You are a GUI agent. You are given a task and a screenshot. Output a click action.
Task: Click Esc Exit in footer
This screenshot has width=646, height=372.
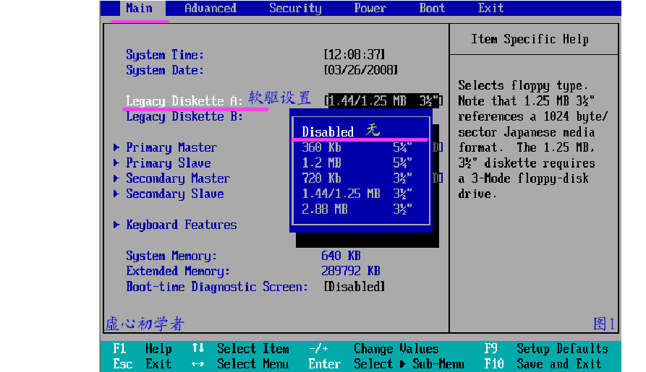(x=143, y=364)
